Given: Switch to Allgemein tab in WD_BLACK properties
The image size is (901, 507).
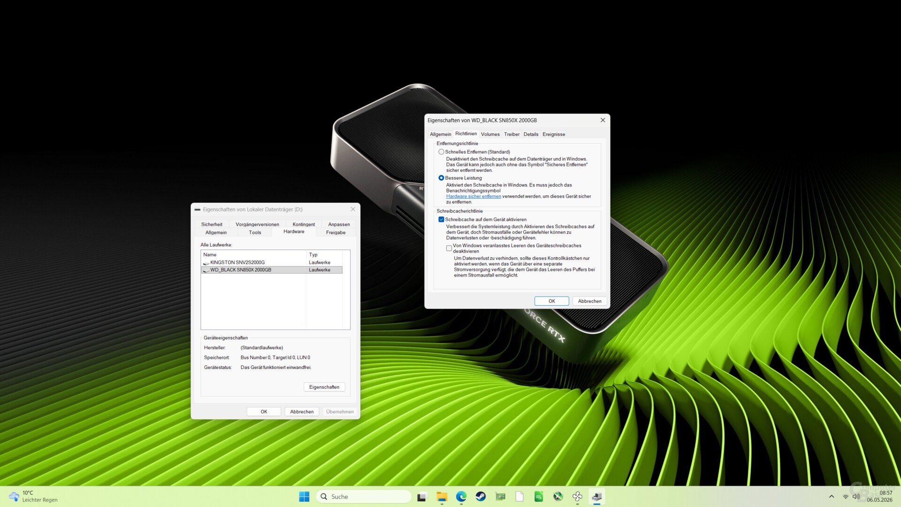Looking at the screenshot, I should click(x=440, y=134).
